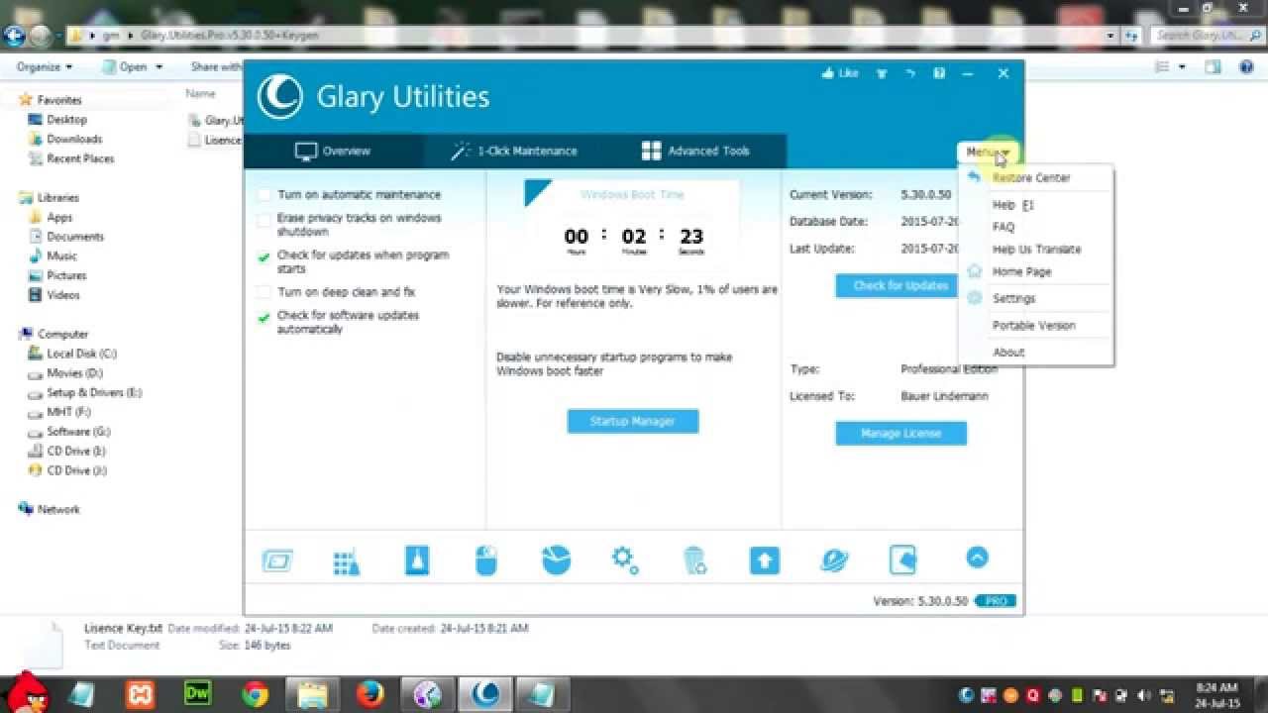1268x713 pixels.
Task: Switch to the Advanced Tools tab
Action: click(695, 152)
